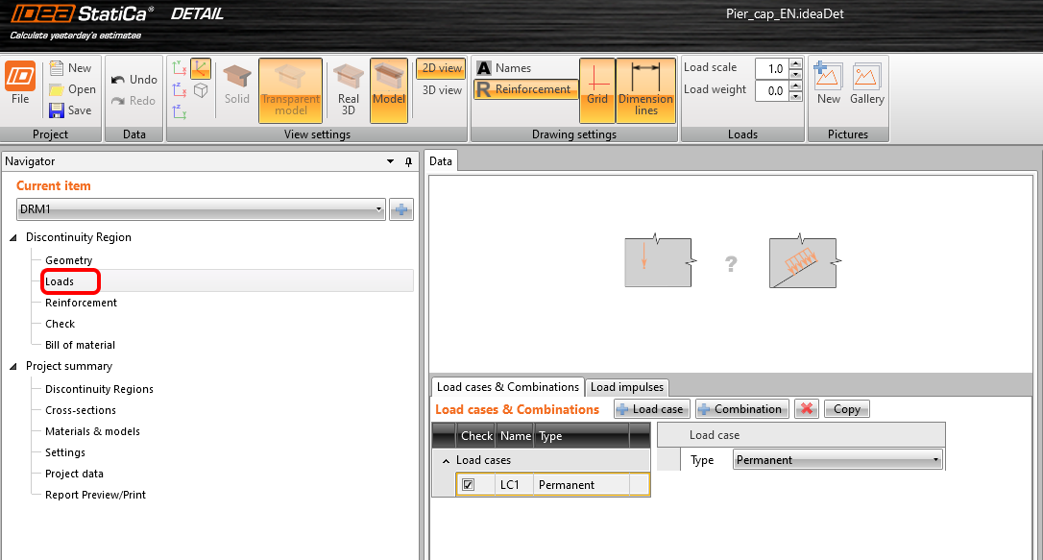Toggle Reinforcement drawing setting
The image size is (1043, 560).
pyautogui.click(x=525, y=89)
